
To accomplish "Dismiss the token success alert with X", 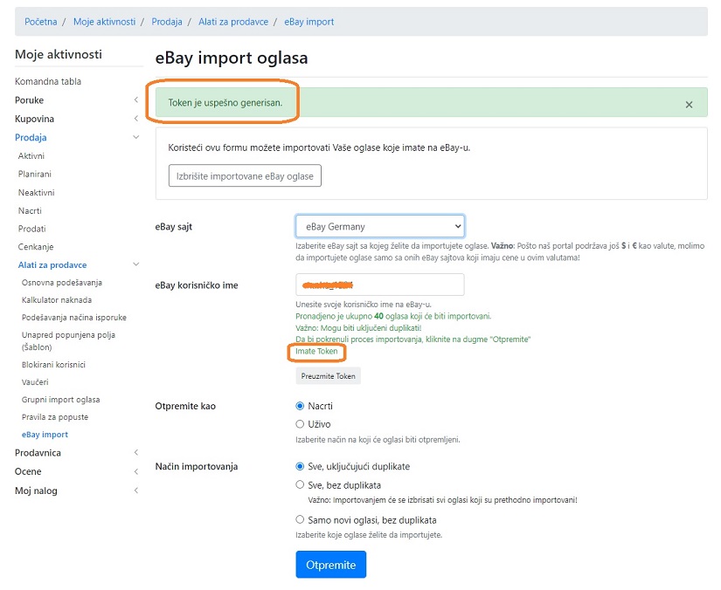I will tap(689, 105).
